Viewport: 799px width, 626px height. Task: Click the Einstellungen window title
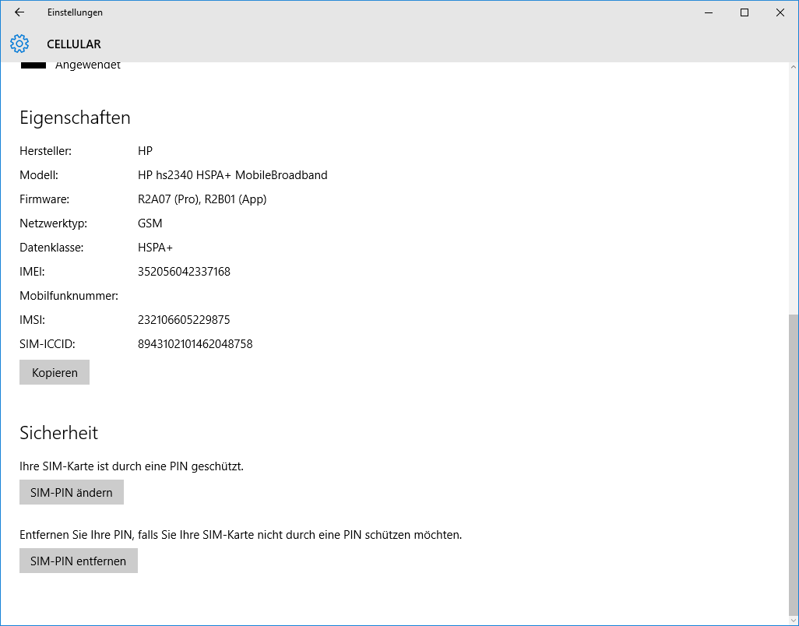coord(75,12)
